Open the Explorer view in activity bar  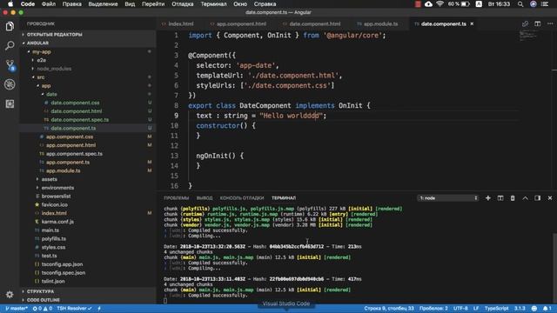pos(10,26)
